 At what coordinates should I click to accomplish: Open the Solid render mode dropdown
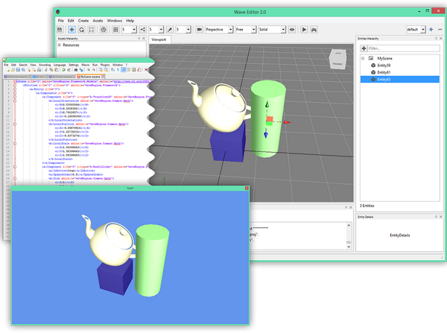[283, 29]
